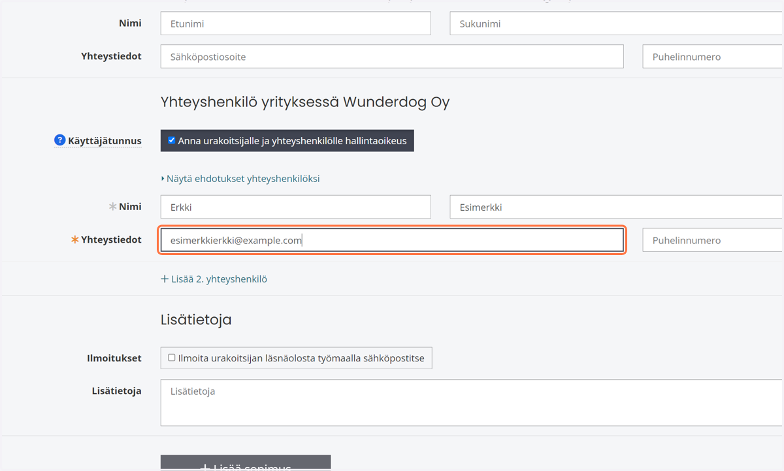
Task: Click Puhelinnumero field beside esimerkkierkki@example.com
Action: click(713, 240)
